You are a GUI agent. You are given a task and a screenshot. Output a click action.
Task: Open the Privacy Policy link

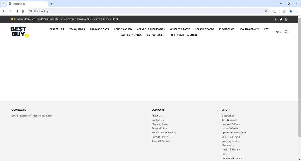159,128
